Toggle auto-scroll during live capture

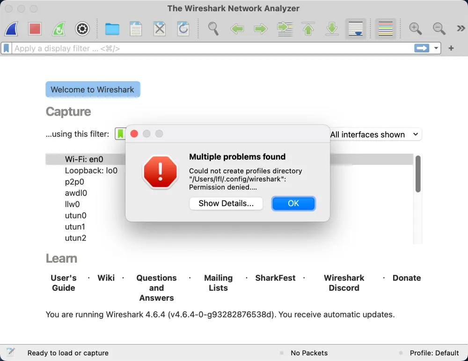(356, 29)
